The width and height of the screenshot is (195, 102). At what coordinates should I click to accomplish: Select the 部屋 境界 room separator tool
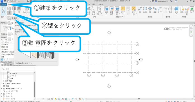[111, 10]
